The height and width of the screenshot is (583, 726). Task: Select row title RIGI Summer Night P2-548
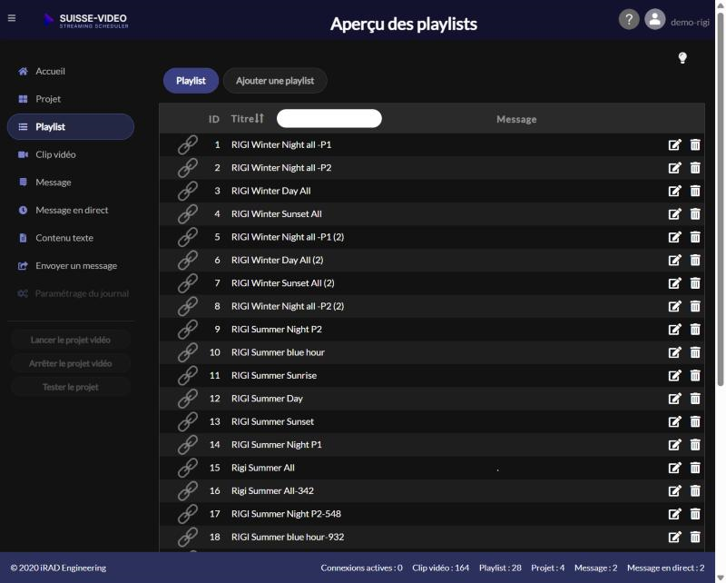pyautogui.click(x=286, y=514)
